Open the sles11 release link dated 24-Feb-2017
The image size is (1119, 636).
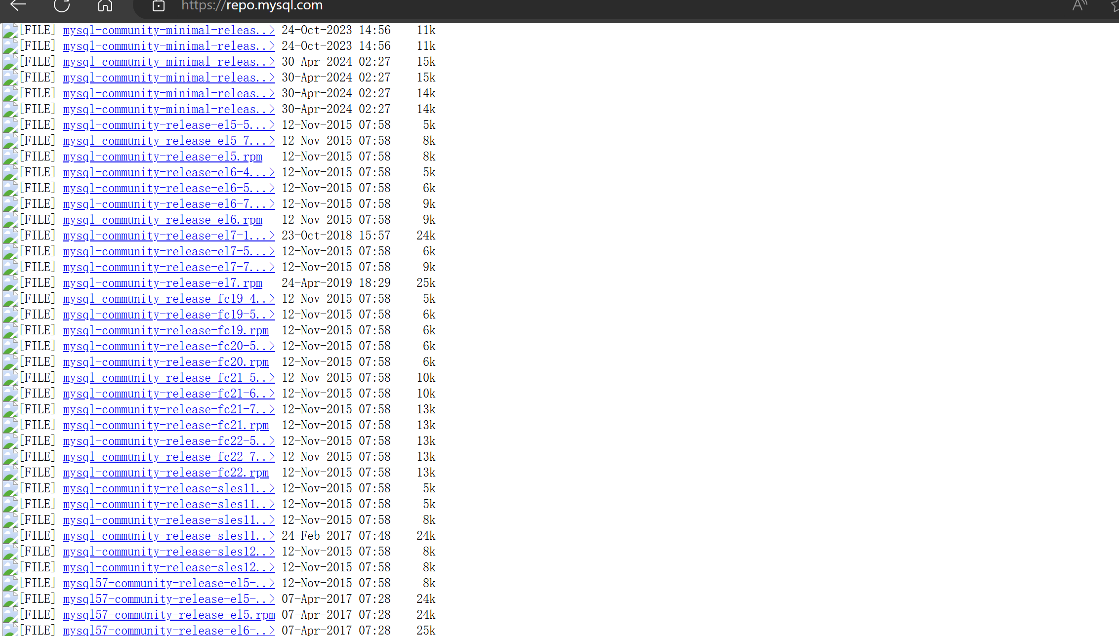(x=168, y=536)
